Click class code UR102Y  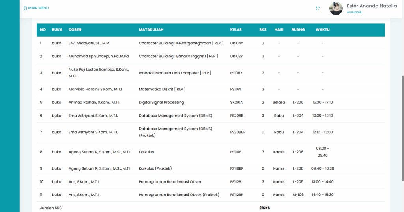click(237, 56)
